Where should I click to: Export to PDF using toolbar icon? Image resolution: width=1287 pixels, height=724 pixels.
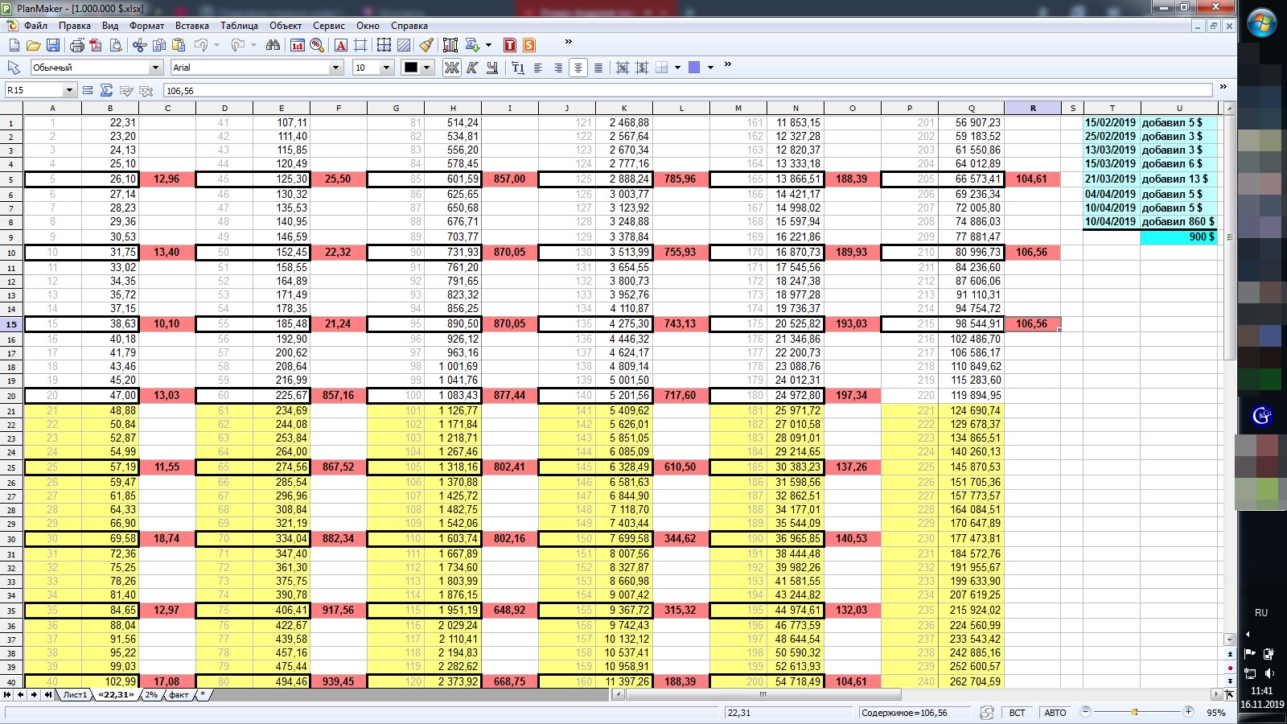click(96, 45)
